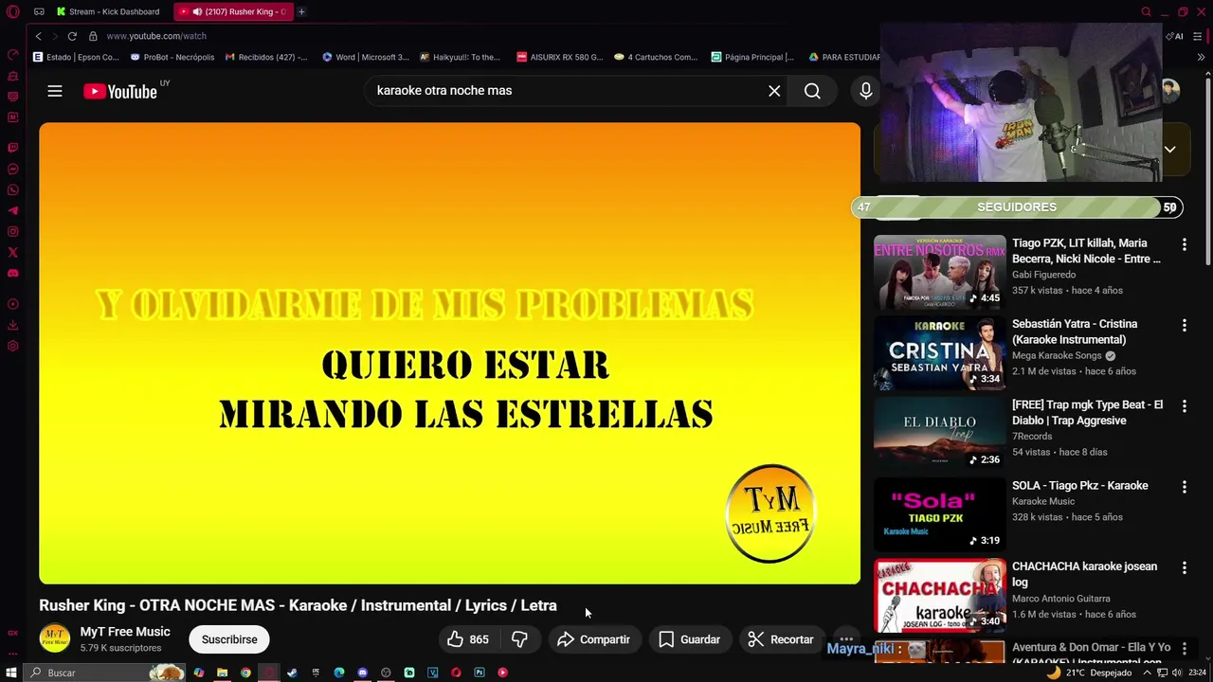Share video via Compartir button
1213x682 pixels.
[593, 639]
